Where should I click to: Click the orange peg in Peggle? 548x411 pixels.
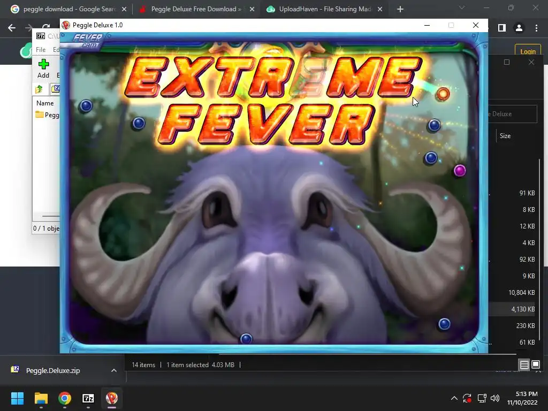(x=443, y=94)
